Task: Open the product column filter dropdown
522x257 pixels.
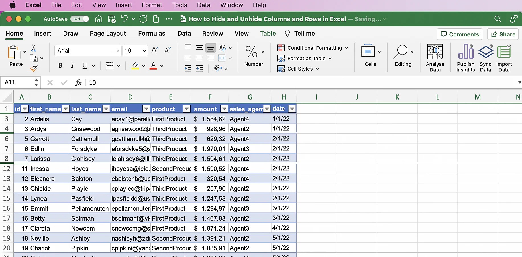Action: (x=187, y=109)
